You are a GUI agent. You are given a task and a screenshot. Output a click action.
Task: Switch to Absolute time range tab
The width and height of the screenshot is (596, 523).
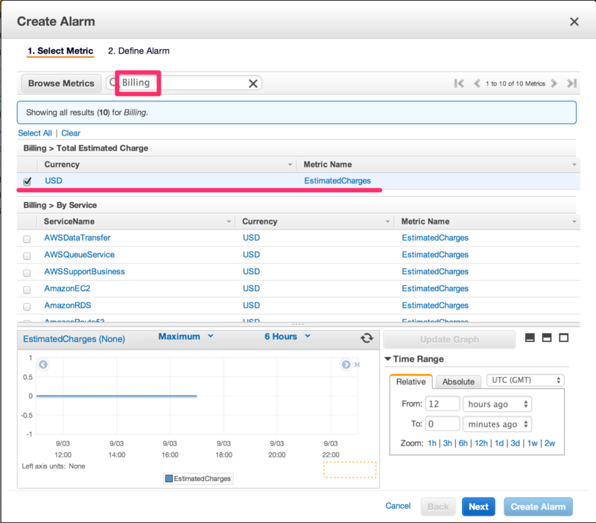point(458,381)
